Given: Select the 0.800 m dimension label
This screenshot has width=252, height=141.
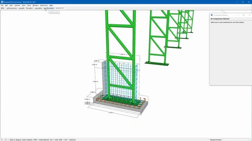Looking at the screenshot, I should [93, 92].
